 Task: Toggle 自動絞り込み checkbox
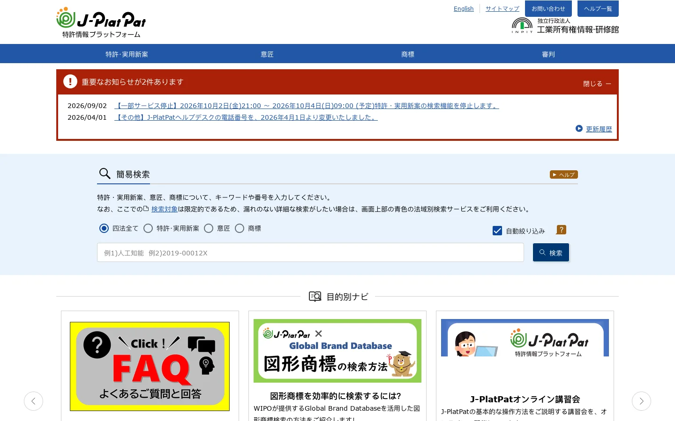click(x=497, y=231)
